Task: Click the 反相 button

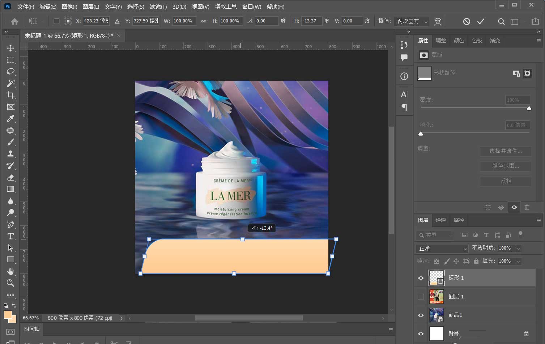Action: click(x=506, y=181)
